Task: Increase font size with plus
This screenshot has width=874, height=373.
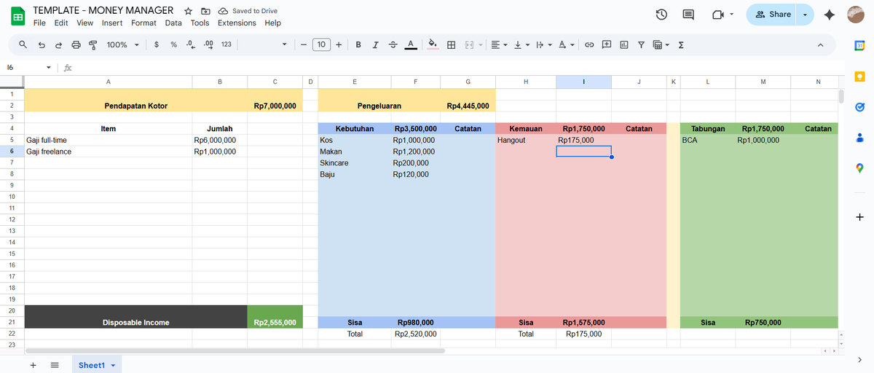Action: (339, 44)
